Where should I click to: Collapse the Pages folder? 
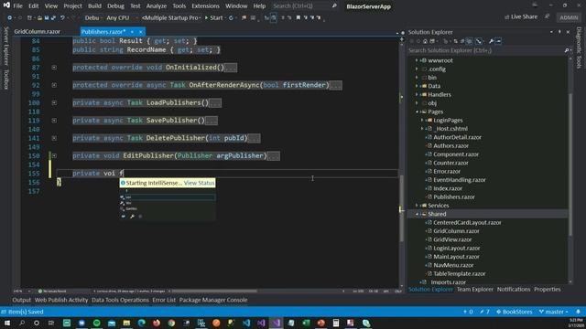[x=417, y=111]
